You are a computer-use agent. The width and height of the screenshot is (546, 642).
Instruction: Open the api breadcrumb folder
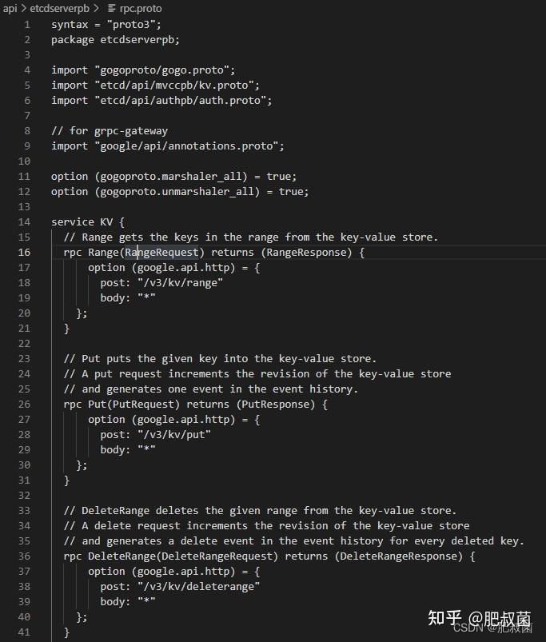pyautogui.click(x=10, y=8)
